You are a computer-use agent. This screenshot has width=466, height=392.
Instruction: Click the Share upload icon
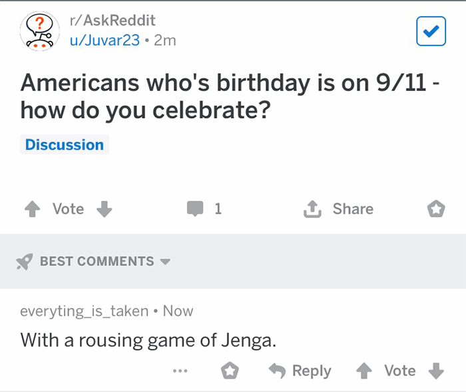tap(312, 209)
